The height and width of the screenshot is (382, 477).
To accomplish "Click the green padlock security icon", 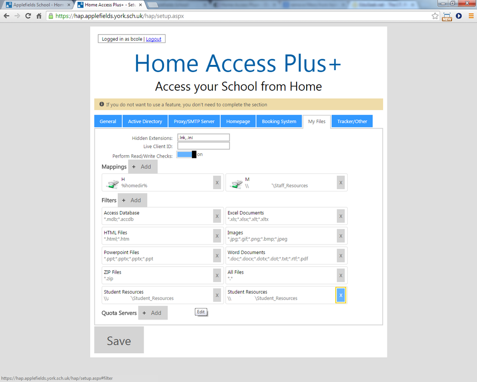I will point(51,16).
